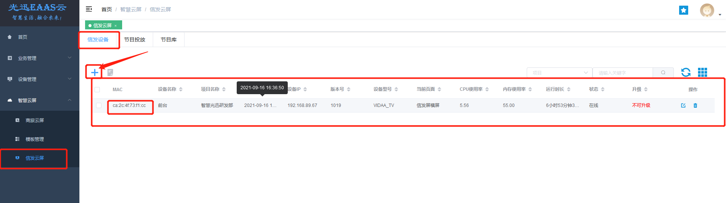The width and height of the screenshot is (726, 203).
Task: Open the 项目 filter dropdown
Action: click(x=559, y=73)
